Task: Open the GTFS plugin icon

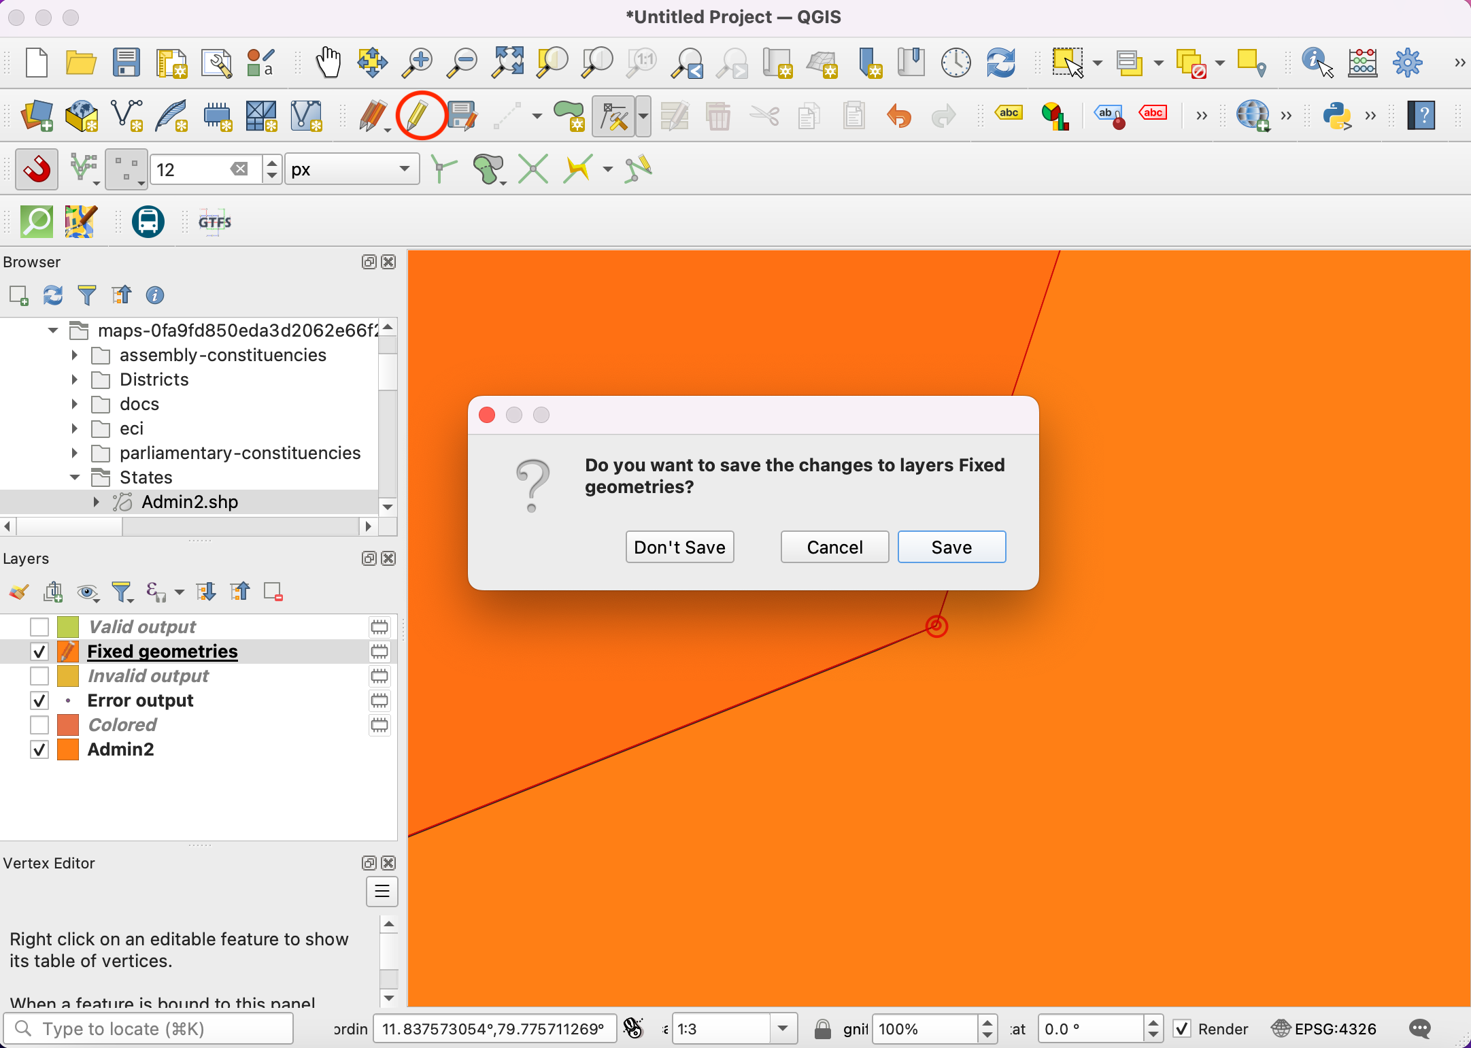Action: tap(215, 222)
